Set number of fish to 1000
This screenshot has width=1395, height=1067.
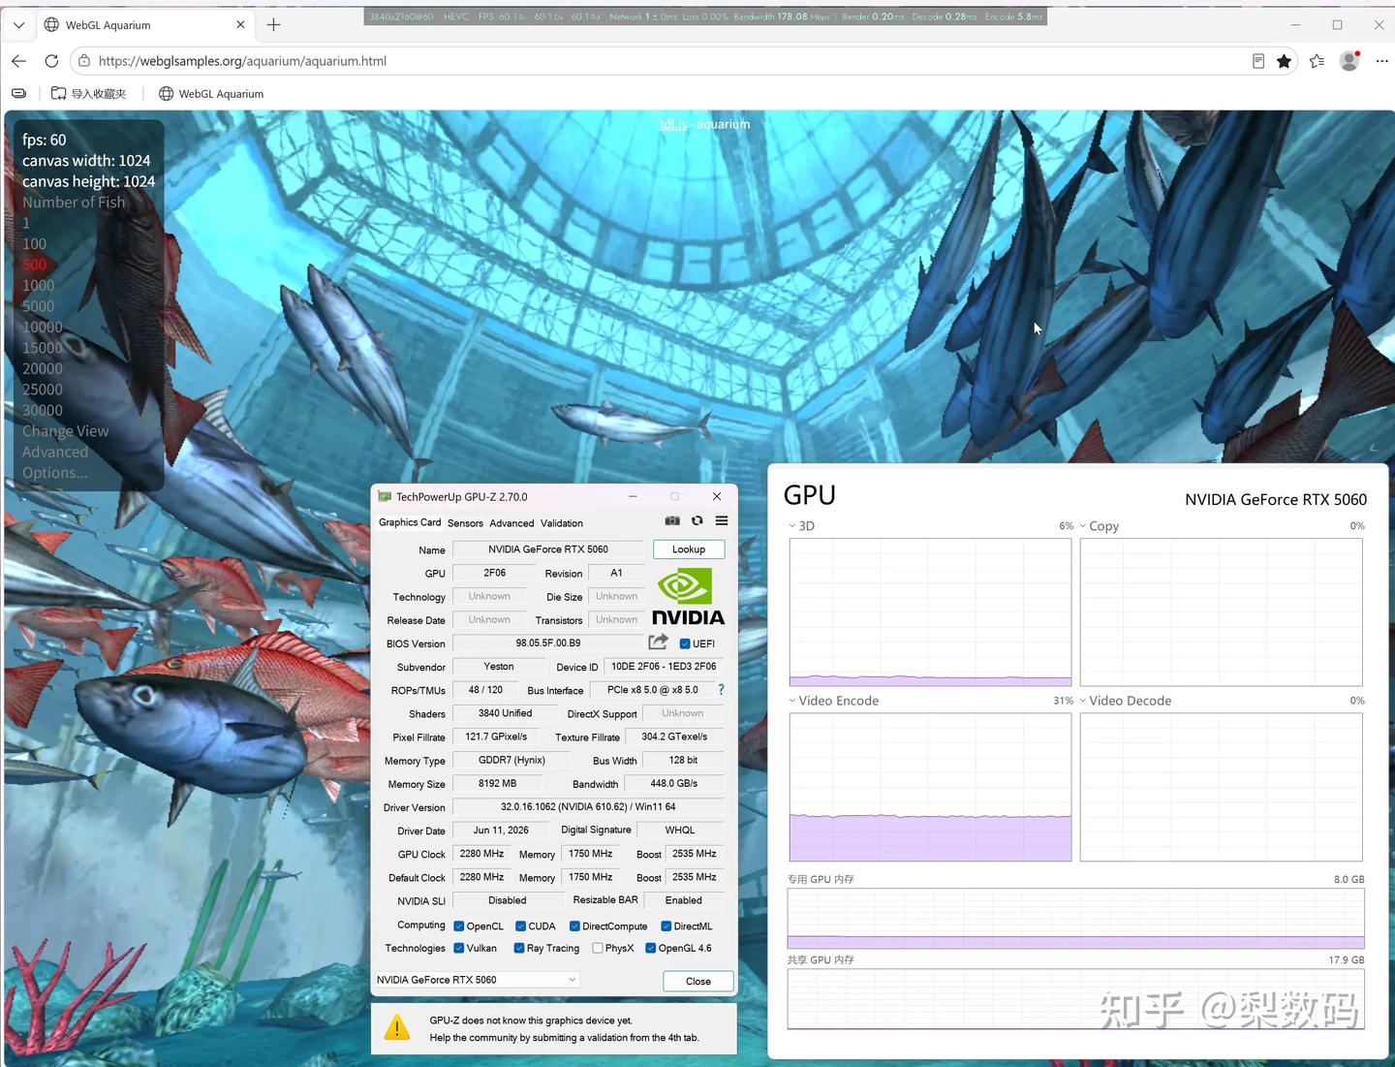coord(39,286)
